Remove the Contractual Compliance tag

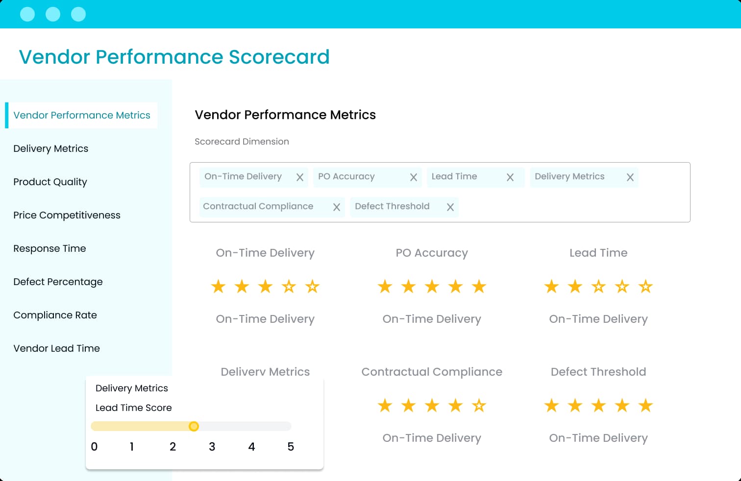[x=337, y=207]
